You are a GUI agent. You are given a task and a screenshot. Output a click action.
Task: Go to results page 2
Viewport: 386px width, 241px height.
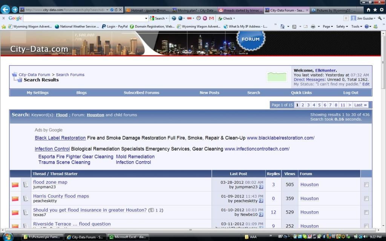tap(303, 105)
